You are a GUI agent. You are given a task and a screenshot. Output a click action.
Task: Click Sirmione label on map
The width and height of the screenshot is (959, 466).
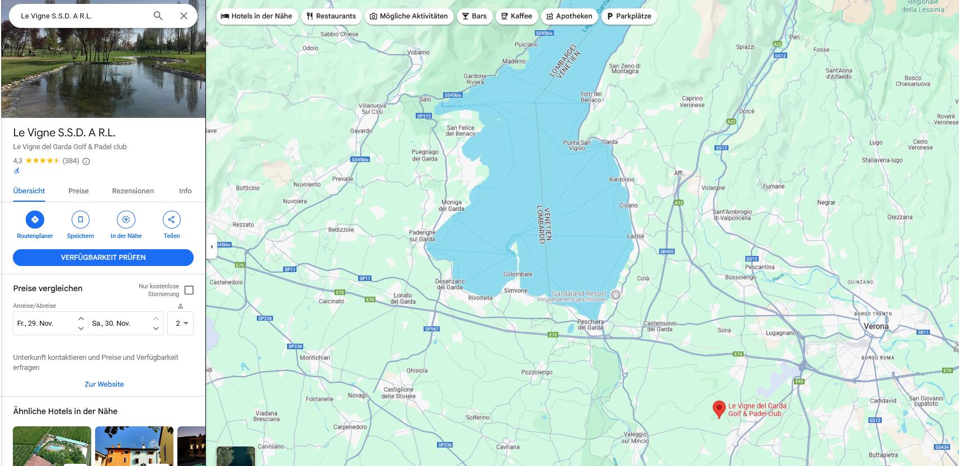point(515,291)
